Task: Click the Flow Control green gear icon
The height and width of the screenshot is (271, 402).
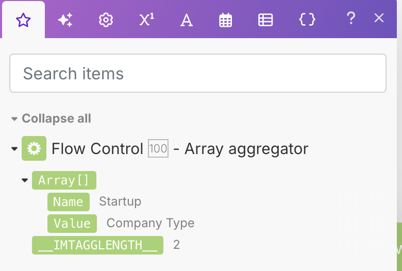Action: pos(34,149)
